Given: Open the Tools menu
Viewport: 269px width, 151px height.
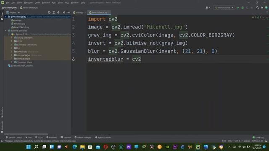Looking at the screenshot, I should (x=60, y=3).
